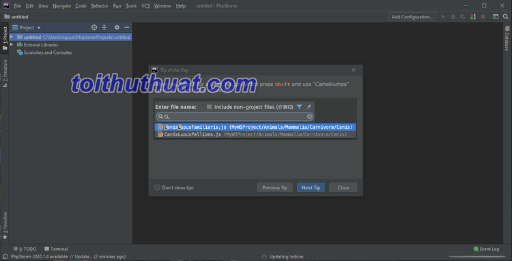Image resolution: width=512 pixels, height=261 pixels.
Task: Click the Close button in tip dialog
Action: point(343,187)
